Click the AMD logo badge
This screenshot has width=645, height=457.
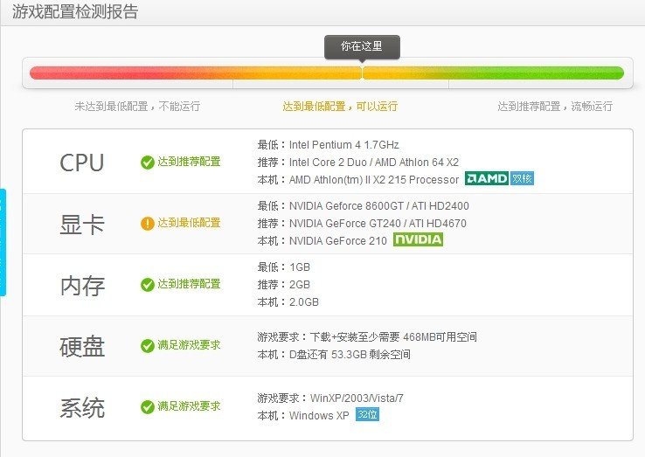tap(487, 178)
